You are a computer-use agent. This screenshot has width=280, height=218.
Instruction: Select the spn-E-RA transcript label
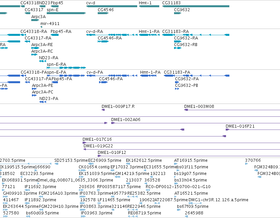click(56, 64)
